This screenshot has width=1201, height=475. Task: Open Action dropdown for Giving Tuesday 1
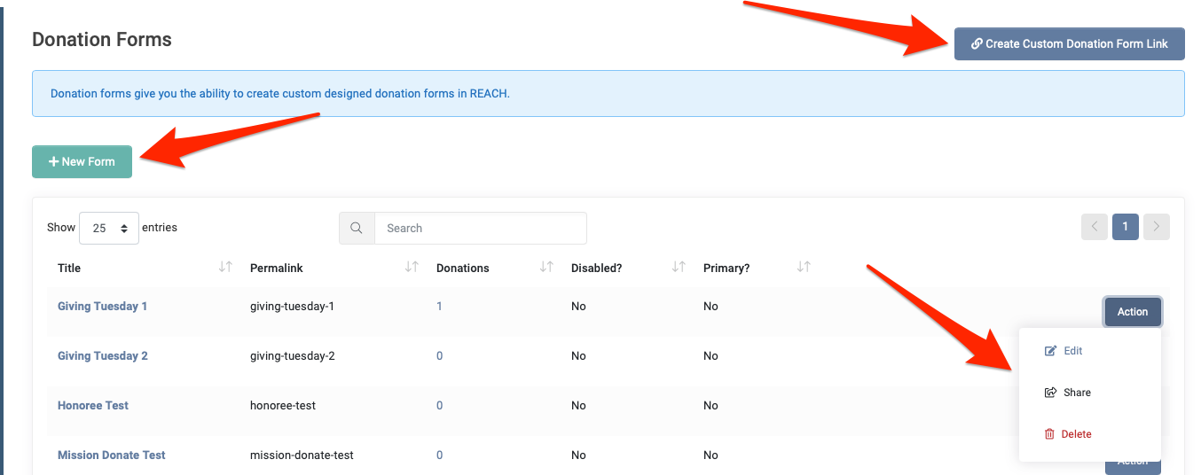pyautogui.click(x=1133, y=312)
